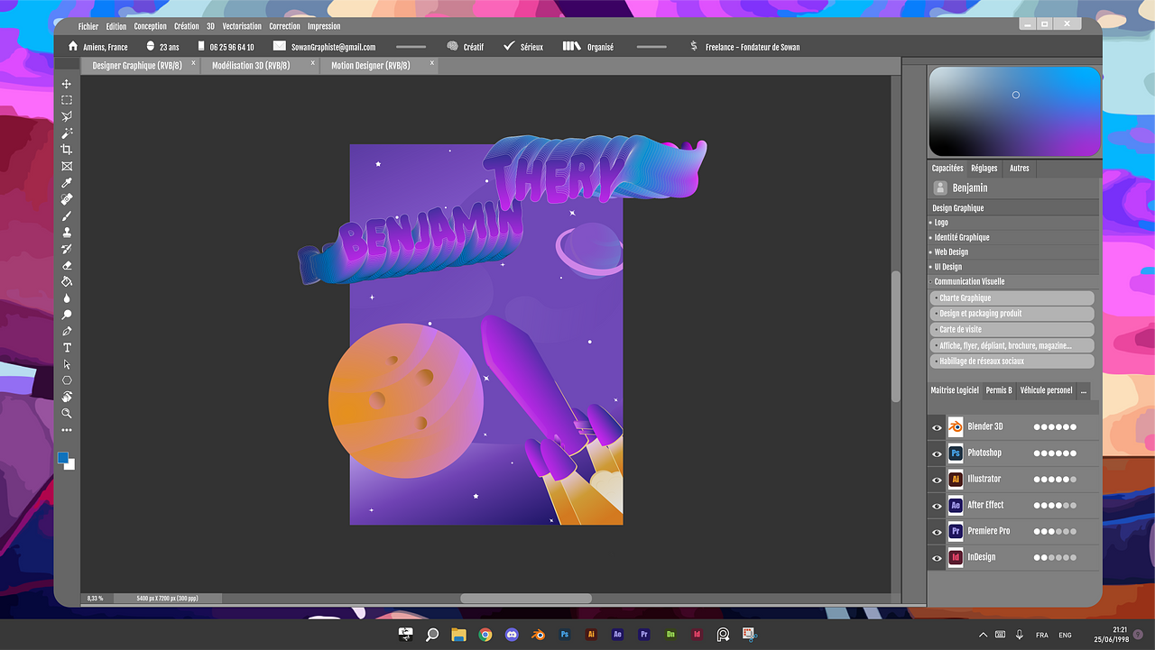Select the Move tool

point(67,84)
